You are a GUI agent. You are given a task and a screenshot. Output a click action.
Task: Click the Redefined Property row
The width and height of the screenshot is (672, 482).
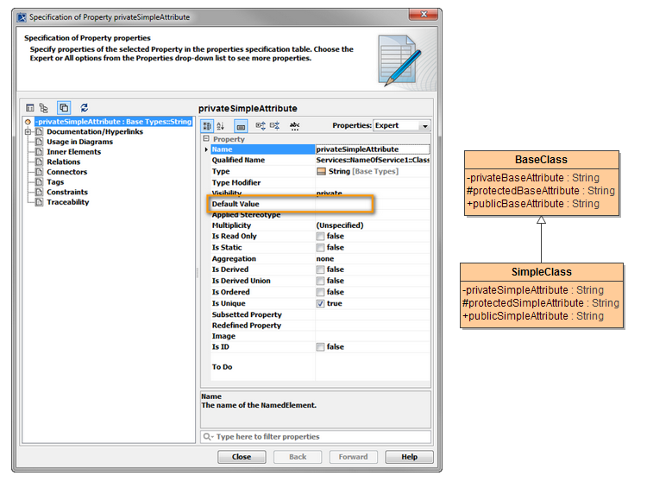coord(320,326)
